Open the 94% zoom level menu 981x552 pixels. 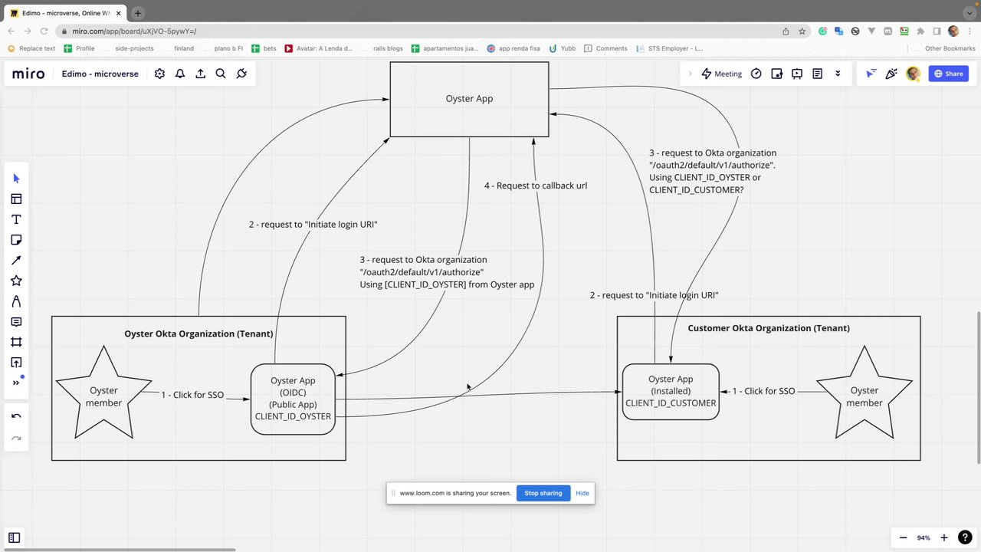coord(924,538)
